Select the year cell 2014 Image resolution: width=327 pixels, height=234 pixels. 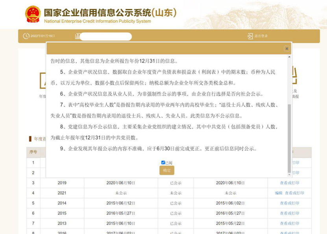[62, 203]
